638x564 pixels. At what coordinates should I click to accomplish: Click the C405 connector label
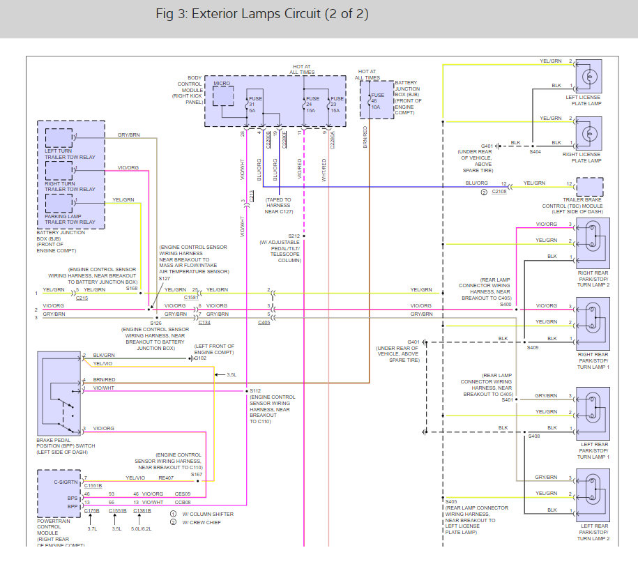click(x=264, y=323)
